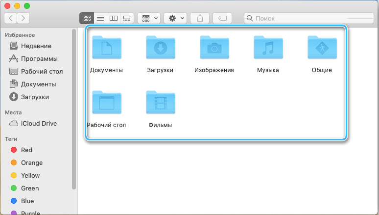Open the Фильмы folder
This screenshot has width=379, height=215.
[160, 103]
